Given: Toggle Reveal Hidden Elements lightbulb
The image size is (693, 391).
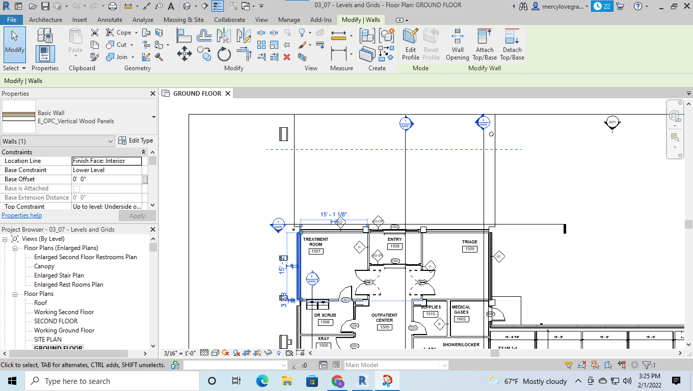Looking at the screenshot, I should point(279,352).
